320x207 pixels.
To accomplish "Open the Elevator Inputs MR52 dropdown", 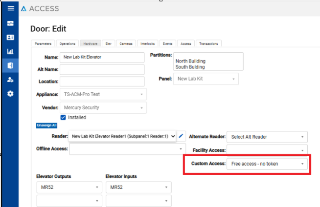I will (x=138, y=187).
